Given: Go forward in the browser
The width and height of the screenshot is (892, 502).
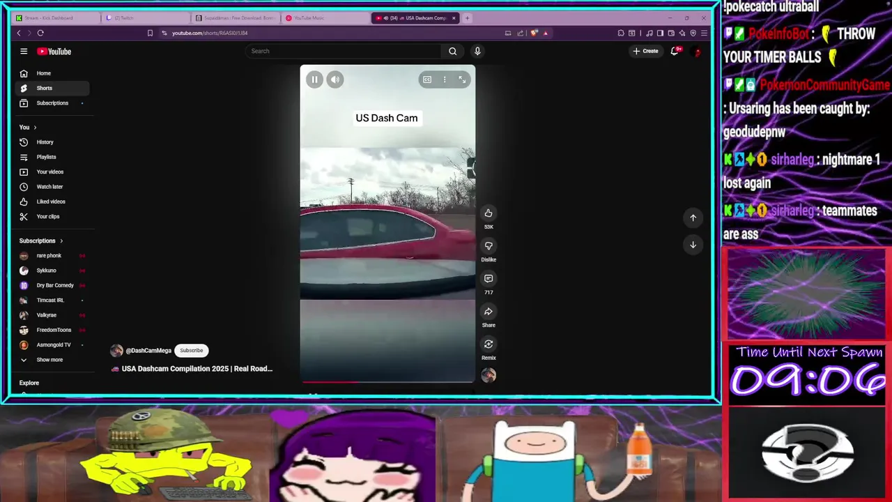Looking at the screenshot, I should click(x=29, y=33).
